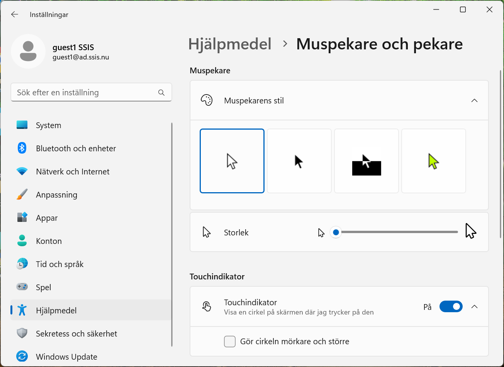The image size is (504, 367).
Task: Open the Anpassning category
Action: point(91,194)
